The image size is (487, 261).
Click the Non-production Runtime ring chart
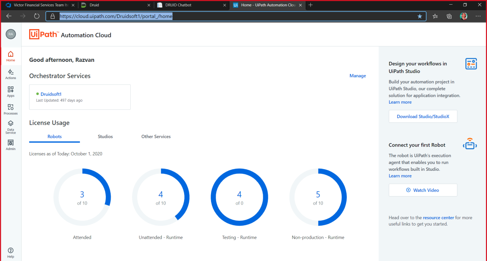click(318, 197)
